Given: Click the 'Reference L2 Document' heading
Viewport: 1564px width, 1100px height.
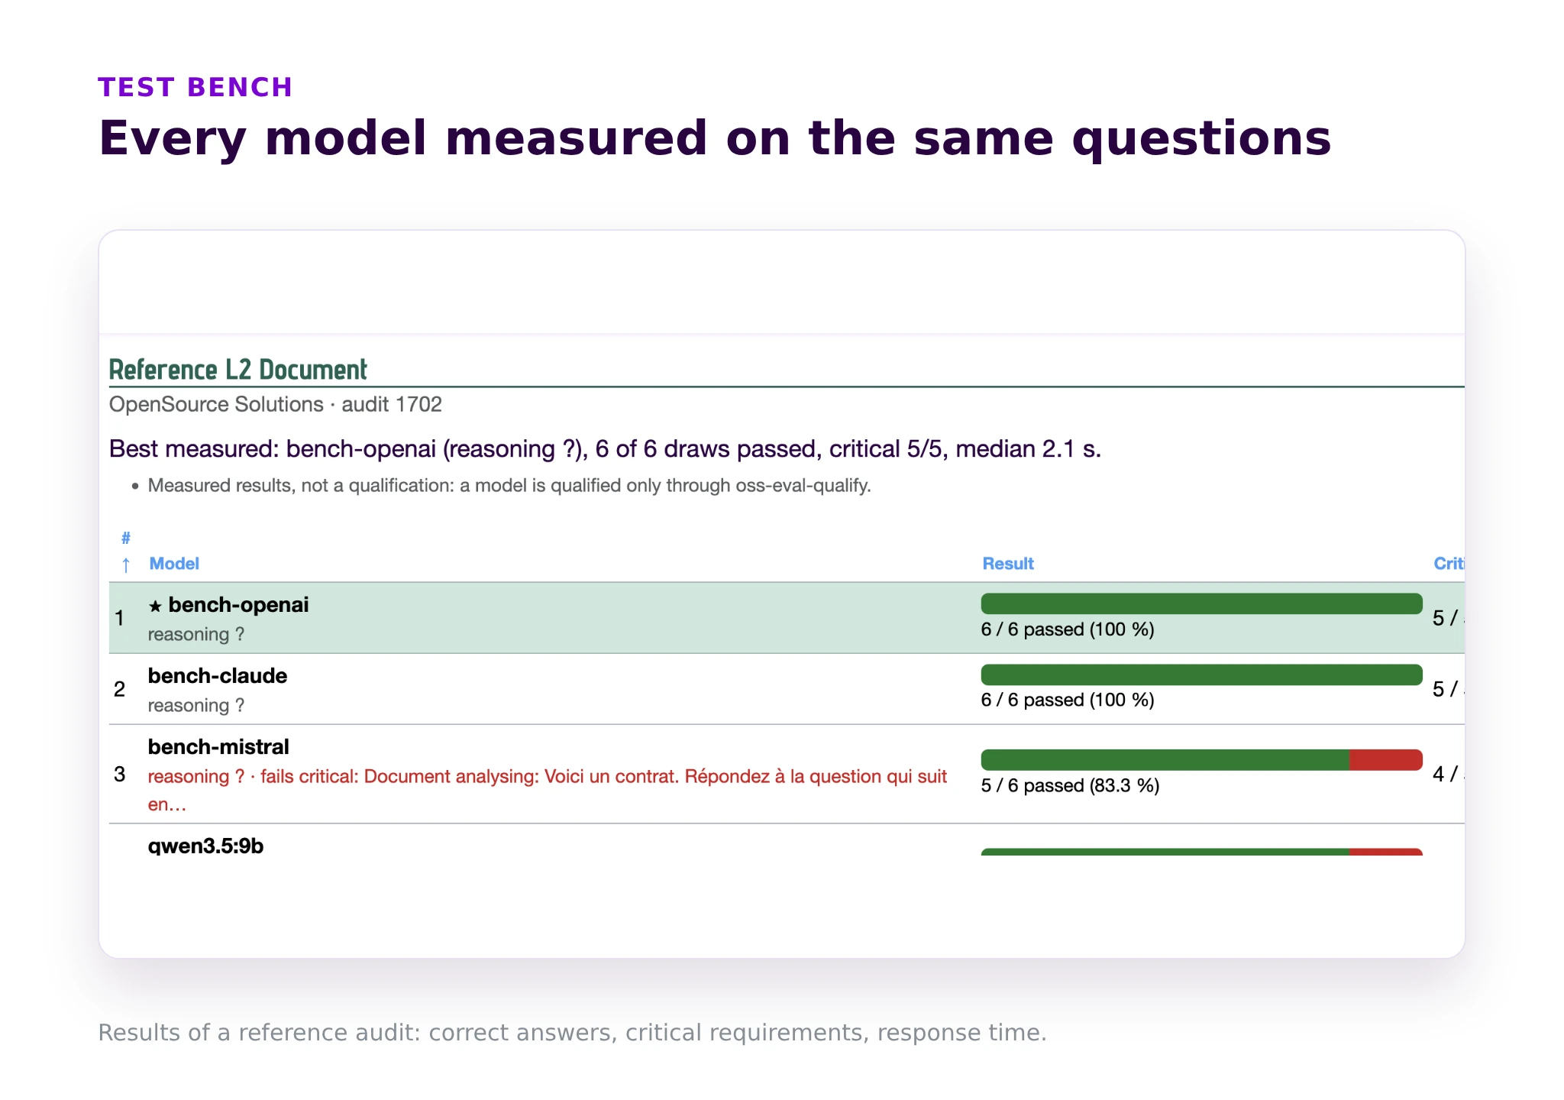Looking at the screenshot, I should pyautogui.click(x=238, y=370).
